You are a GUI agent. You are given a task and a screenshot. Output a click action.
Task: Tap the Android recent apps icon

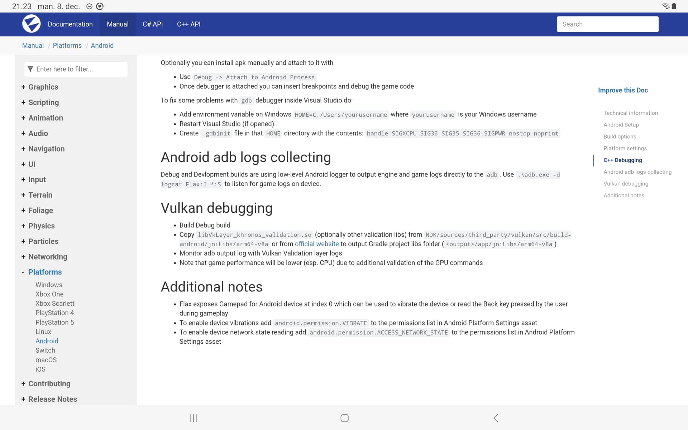[193, 418]
